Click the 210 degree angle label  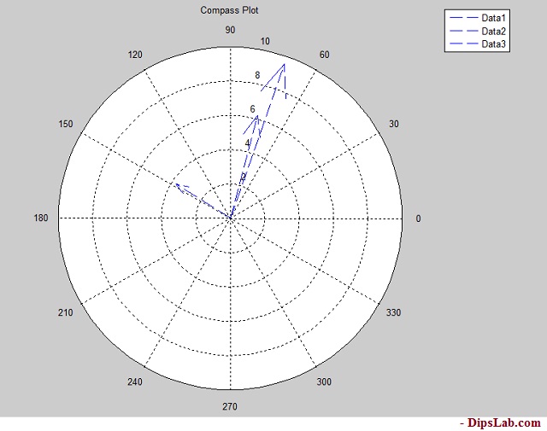tap(66, 313)
